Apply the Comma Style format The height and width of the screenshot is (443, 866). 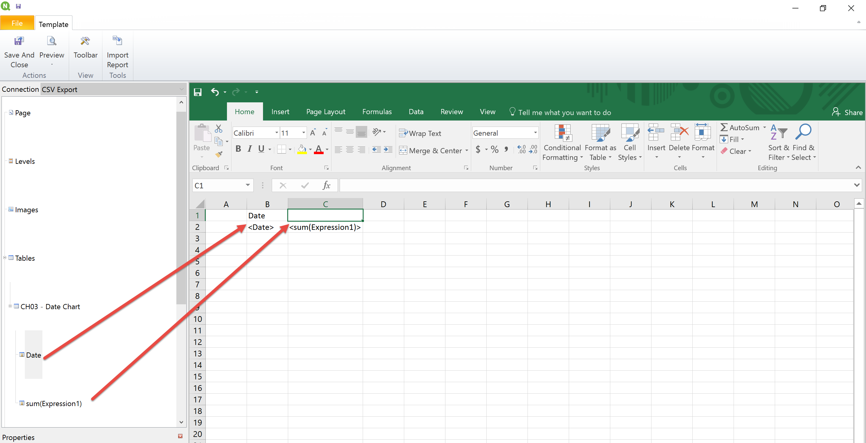[x=506, y=150]
